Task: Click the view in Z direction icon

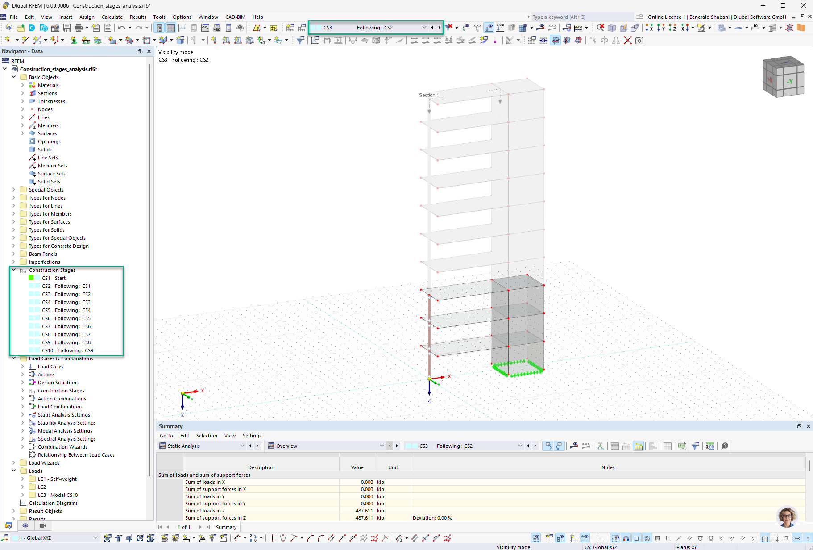Action: (672, 28)
